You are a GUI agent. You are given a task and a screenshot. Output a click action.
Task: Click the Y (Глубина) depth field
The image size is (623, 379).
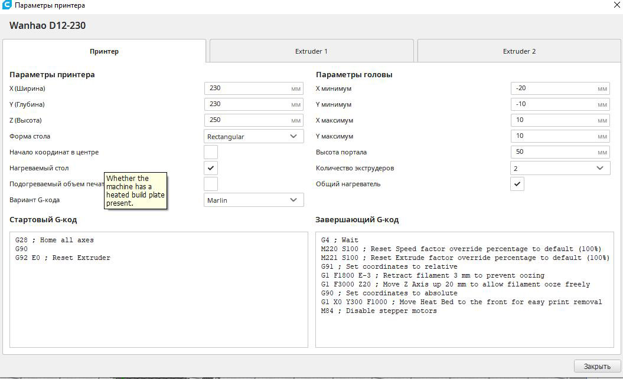click(x=247, y=104)
